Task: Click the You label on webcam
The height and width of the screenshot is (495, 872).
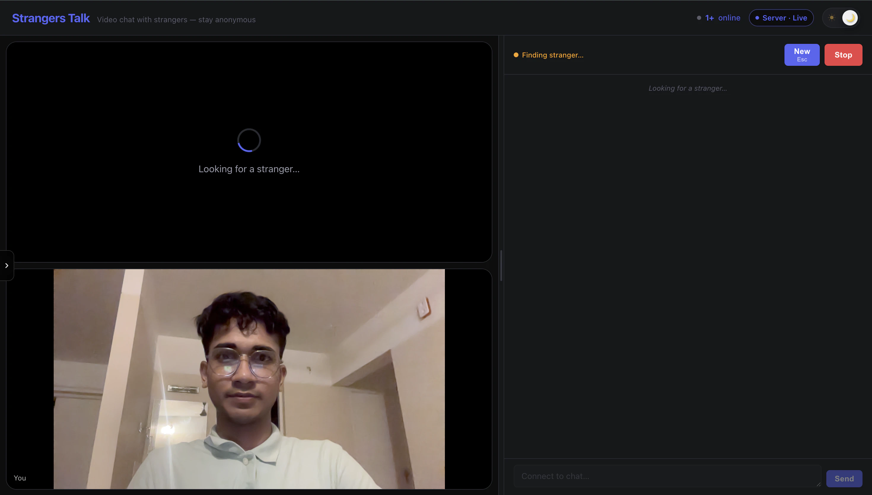Action: (x=20, y=478)
